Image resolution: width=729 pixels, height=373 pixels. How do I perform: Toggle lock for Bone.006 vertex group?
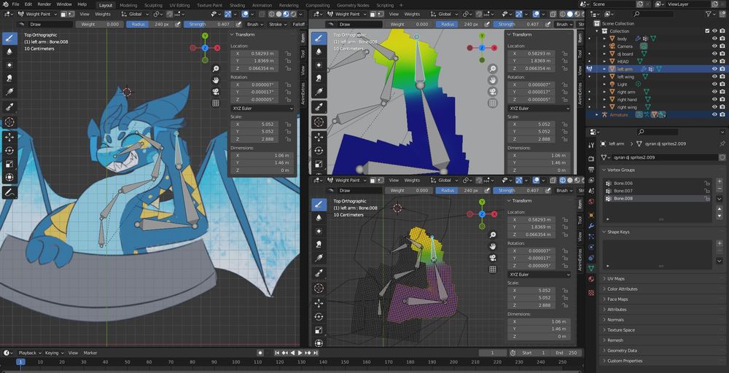(x=706, y=184)
